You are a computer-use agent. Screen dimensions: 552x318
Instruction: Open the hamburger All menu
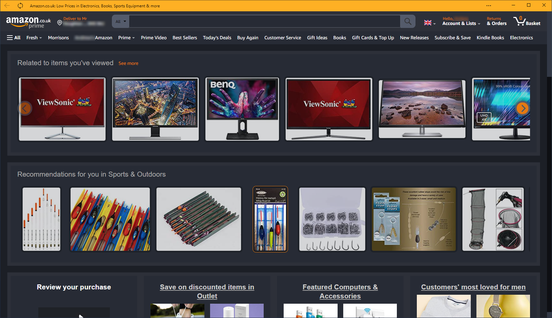[14, 38]
